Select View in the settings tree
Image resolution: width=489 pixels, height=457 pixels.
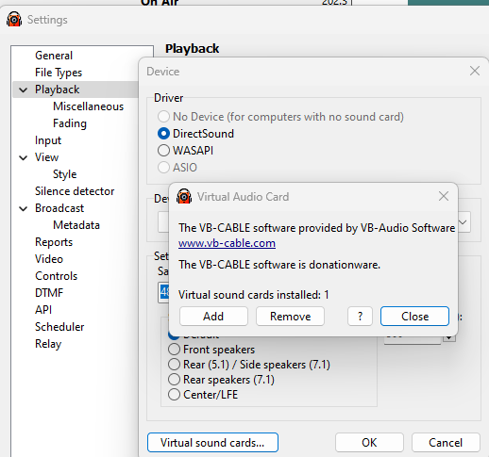(x=47, y=157)
